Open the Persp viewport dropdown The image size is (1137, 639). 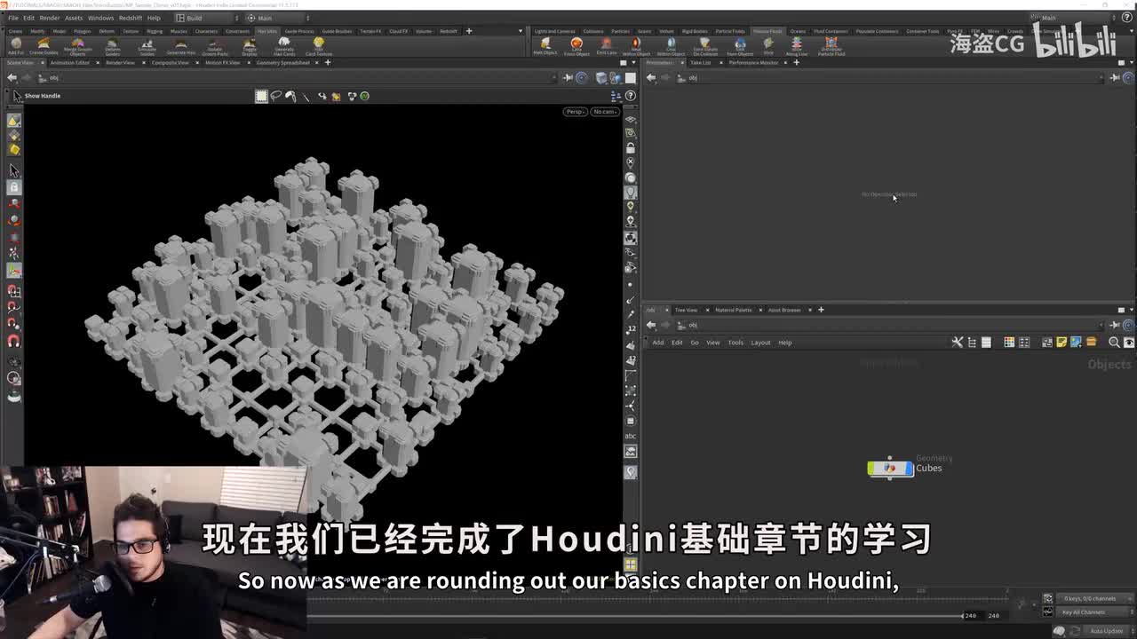coord(575,112)
